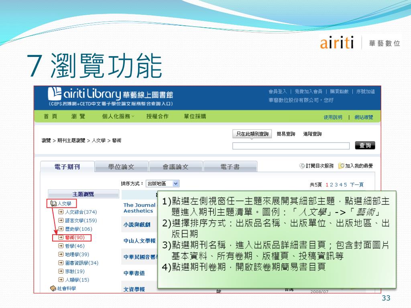Select 藝術(90) subject
Viewport: 411px width, 308px height.
click(75, 237)
